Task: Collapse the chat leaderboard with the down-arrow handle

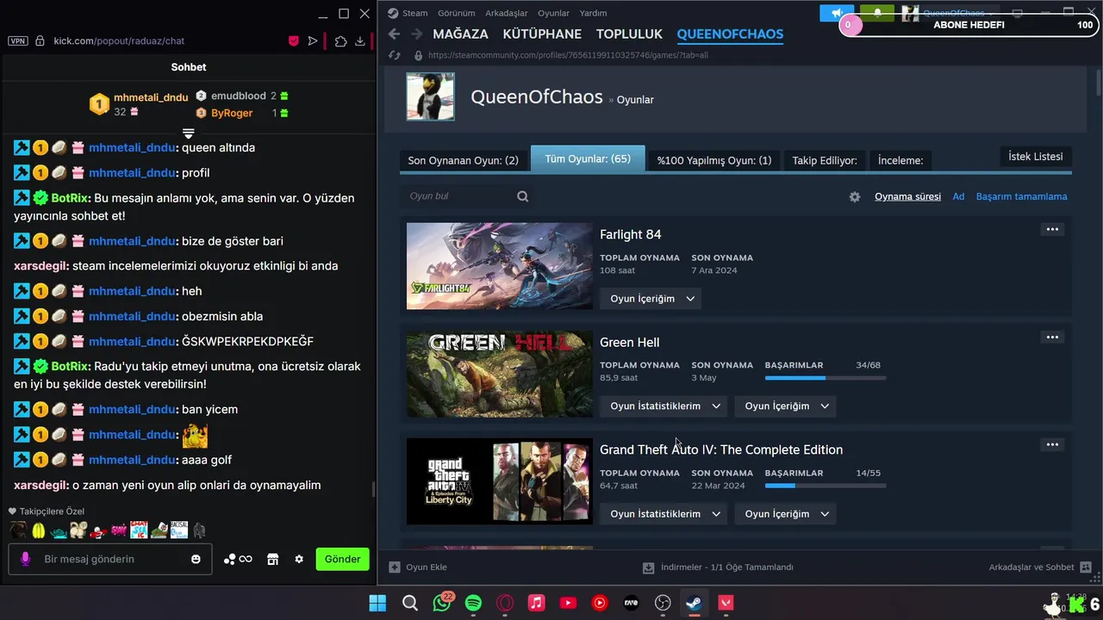Action: (188, 133)
